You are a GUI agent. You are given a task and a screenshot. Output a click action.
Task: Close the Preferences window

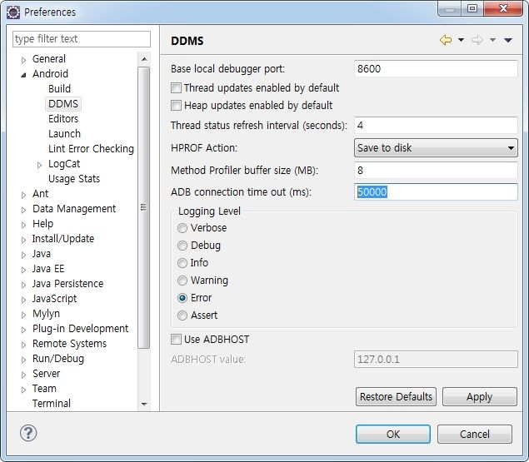point(503,8)
